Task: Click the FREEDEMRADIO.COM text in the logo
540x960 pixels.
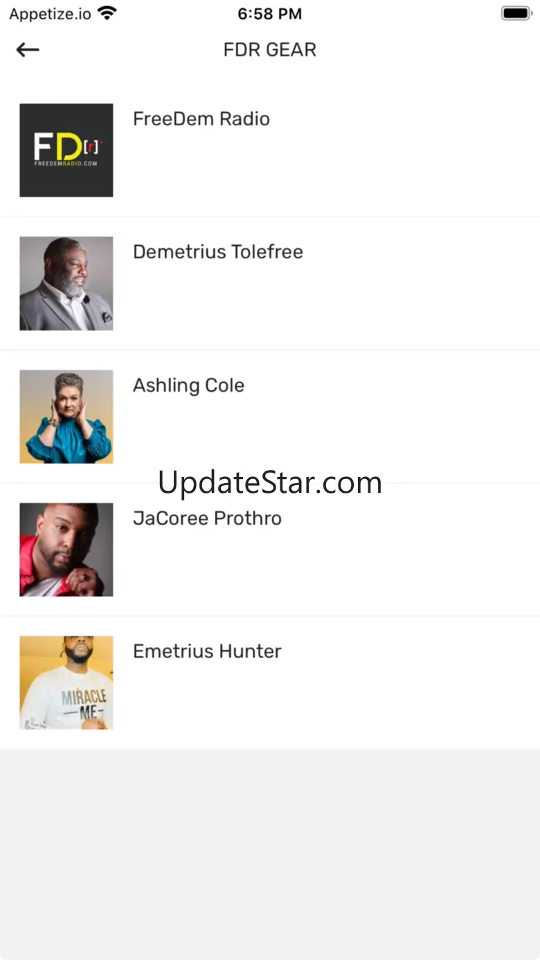Action: coord(66,164)
